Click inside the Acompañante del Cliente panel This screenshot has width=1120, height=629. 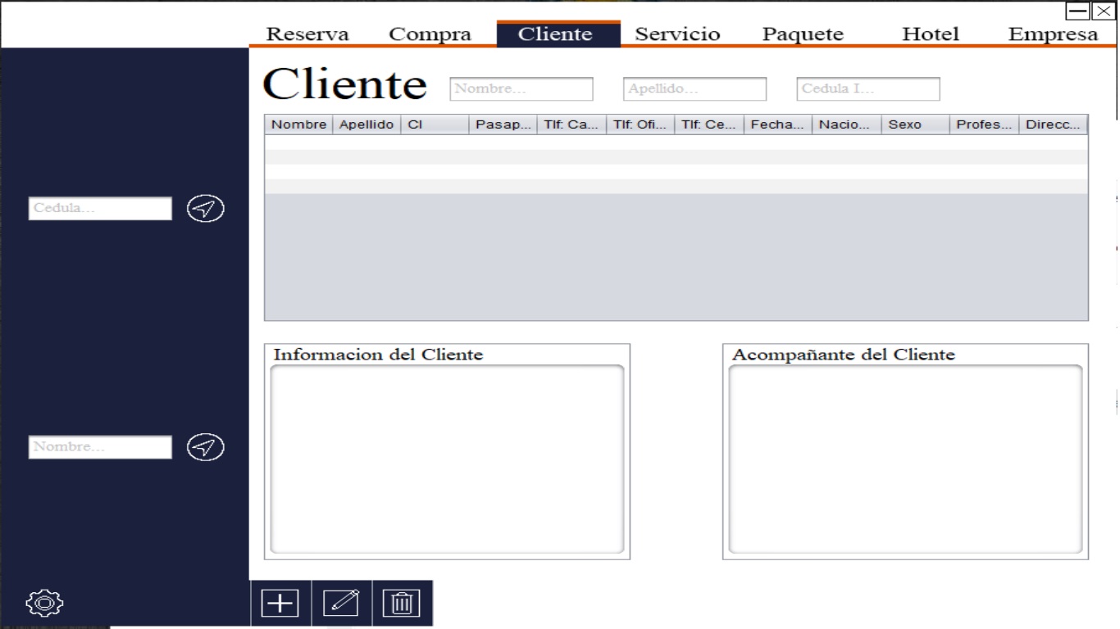click(x=905, y=459)
